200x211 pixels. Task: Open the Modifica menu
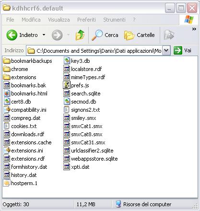pyautogui.click(x=31, y=20)
